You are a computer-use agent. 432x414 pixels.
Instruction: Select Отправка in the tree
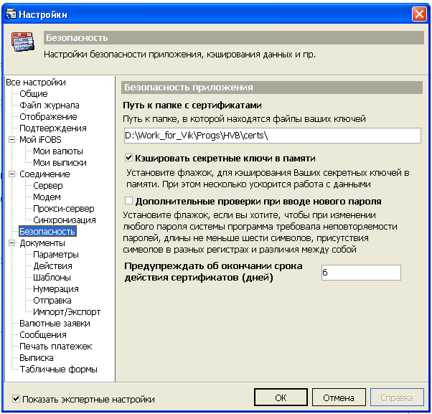click(52, 300)
